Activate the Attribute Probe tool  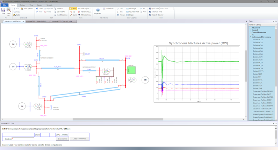click(x=85, y=15)
